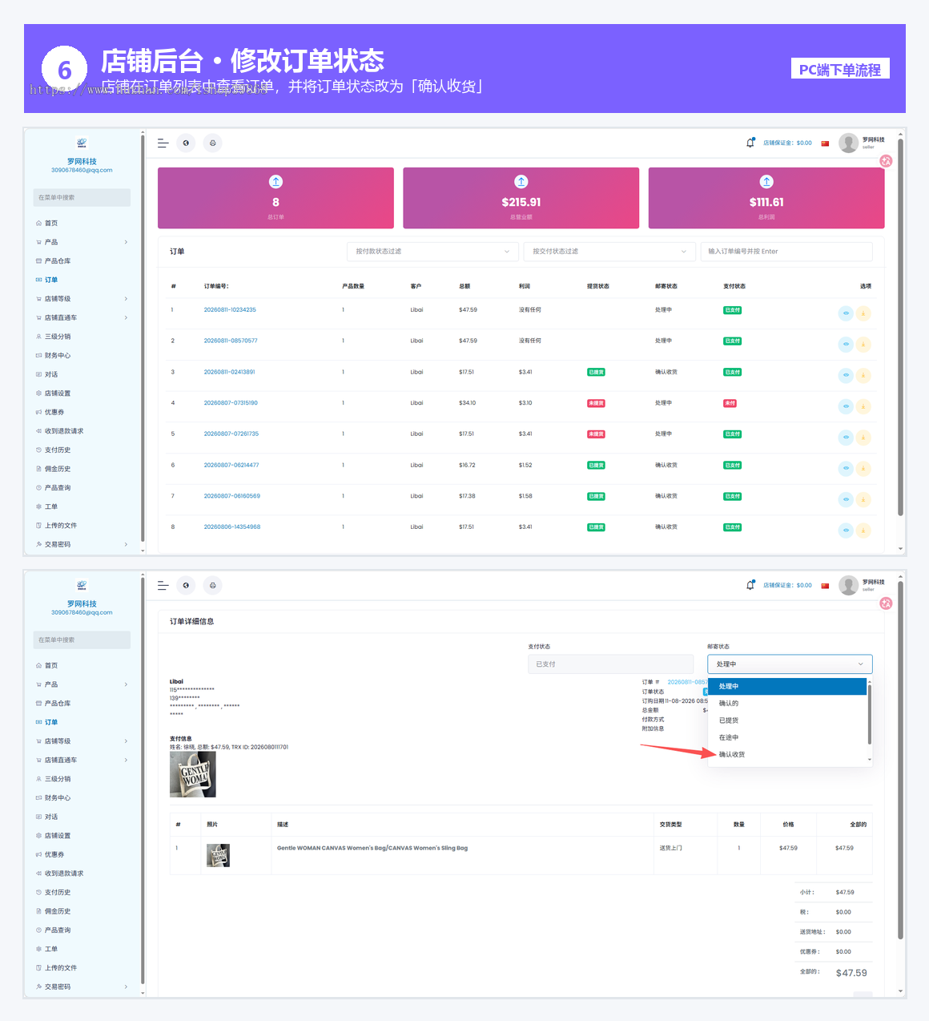Click 在菜单中搜索 field in the order details sidebar
This screenshot has width=929, height=1021.
pos(82,640)
